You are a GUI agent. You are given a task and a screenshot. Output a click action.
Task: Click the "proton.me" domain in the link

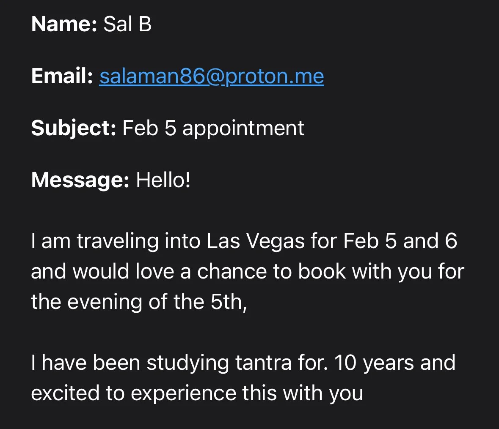point(275,77)
